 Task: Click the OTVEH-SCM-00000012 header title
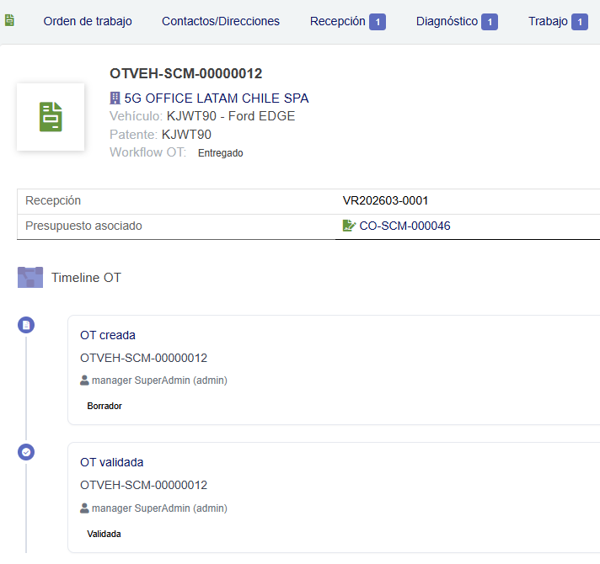click(x=186, y=73)
